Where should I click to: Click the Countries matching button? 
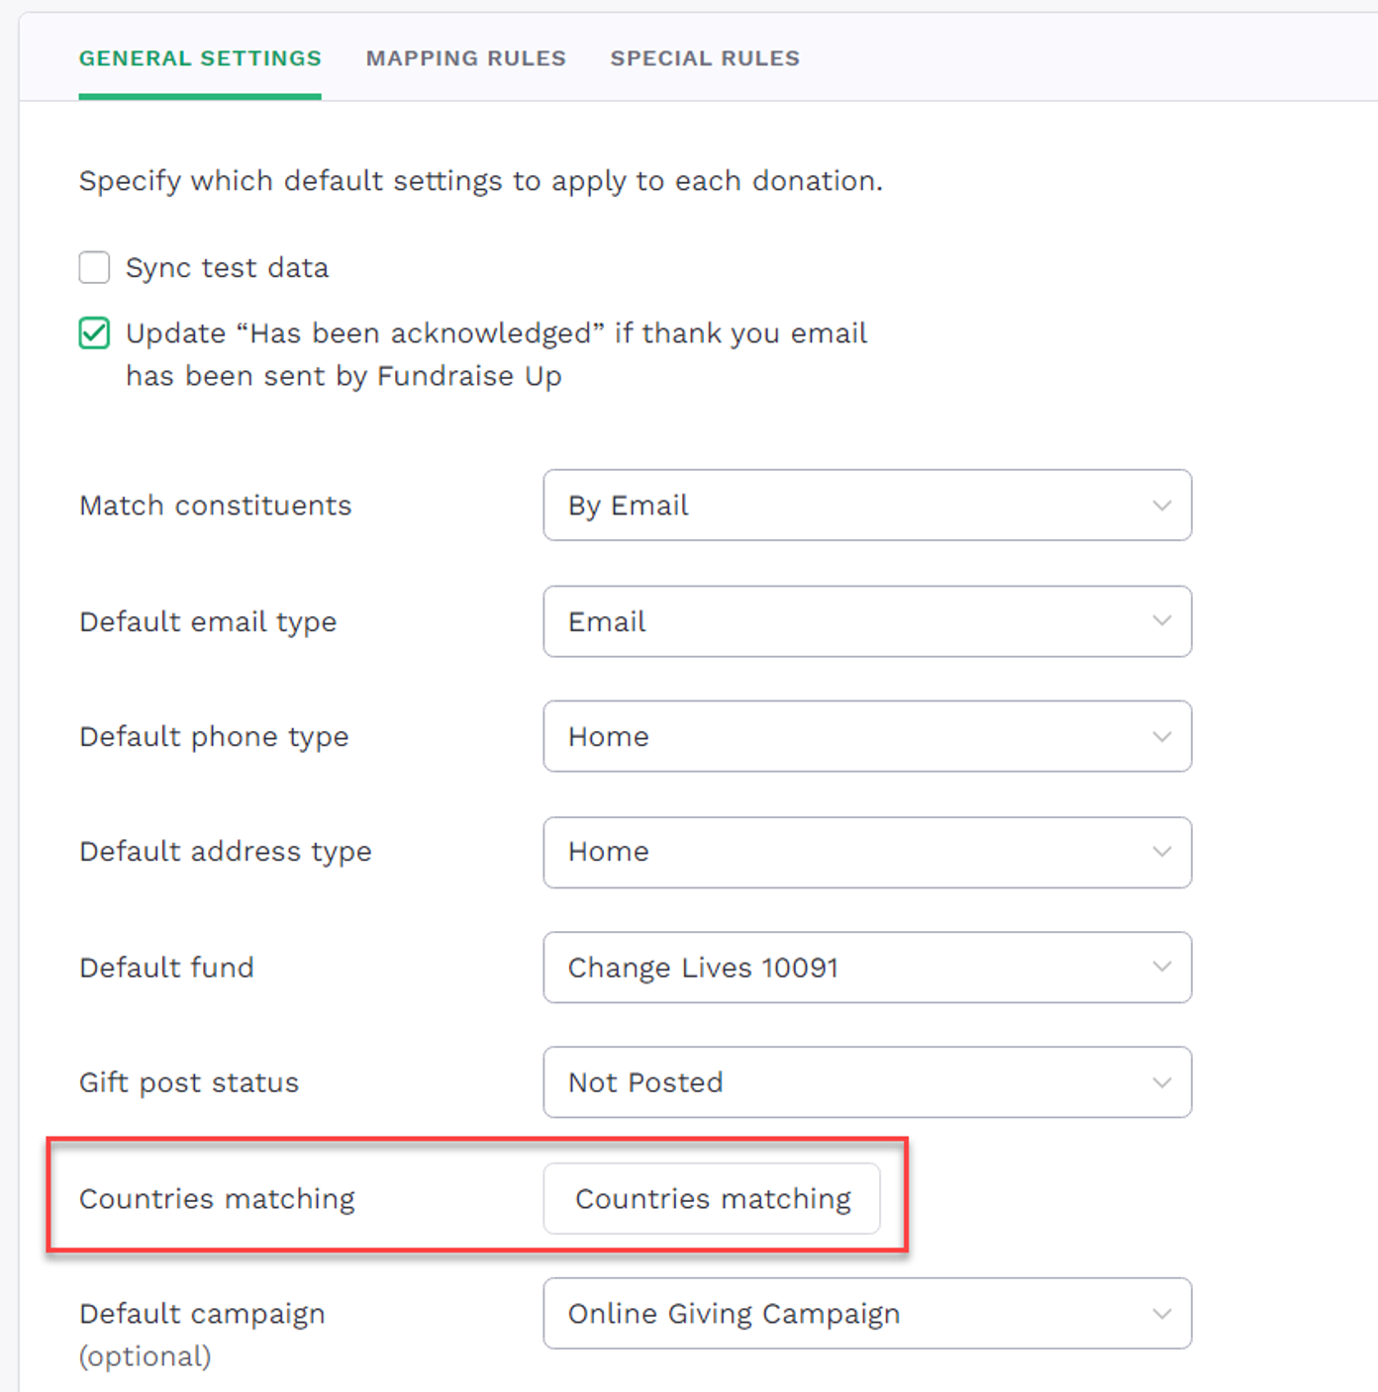coord(712,1198)
